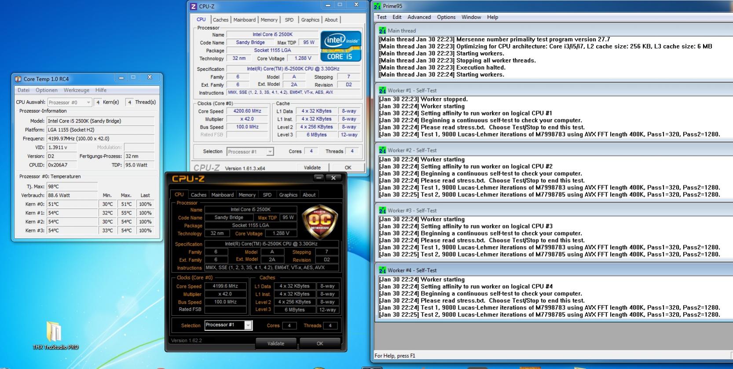Switch to the SPD tab in light CPU-Z
This screenshot has height=369, width=733.
(289, 20)
